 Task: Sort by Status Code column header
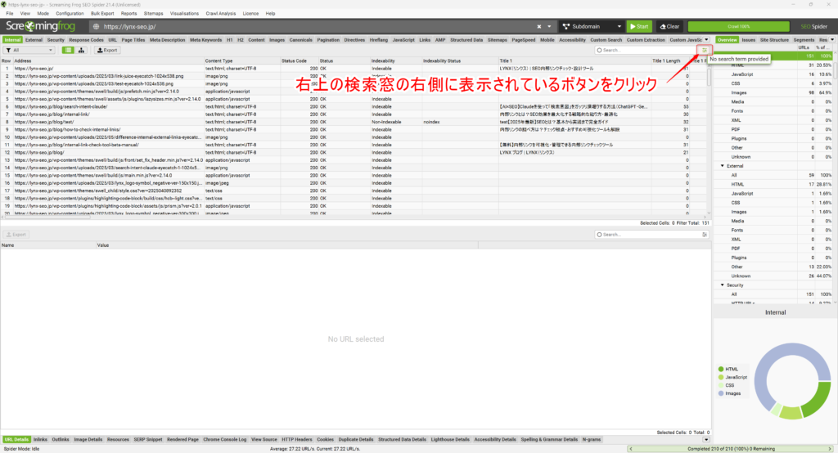[294, 61]
